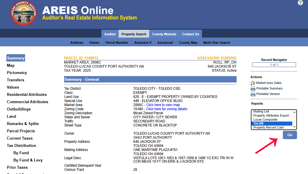Click the Go button for reports
Viewport: 308px width, 174px height.
tap(290, 135)
